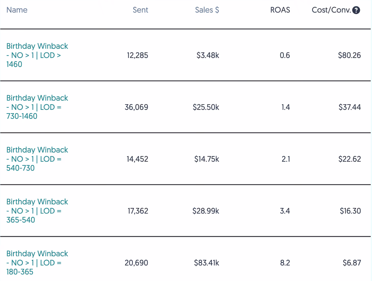Sort table by Sales $ column header
The width and height of the screenshot is (372, 281).
click(x=207, y=10)
